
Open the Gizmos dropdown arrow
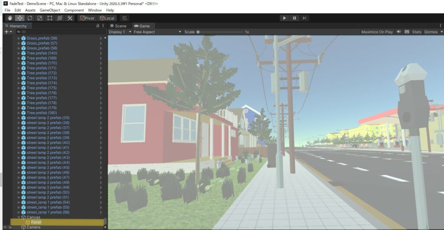(x=441, y=32)
